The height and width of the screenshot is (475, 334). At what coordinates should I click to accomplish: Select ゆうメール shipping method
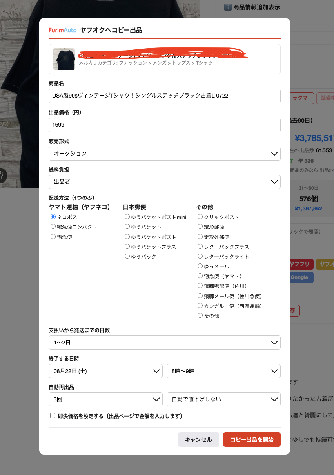(x=200, y=266)
